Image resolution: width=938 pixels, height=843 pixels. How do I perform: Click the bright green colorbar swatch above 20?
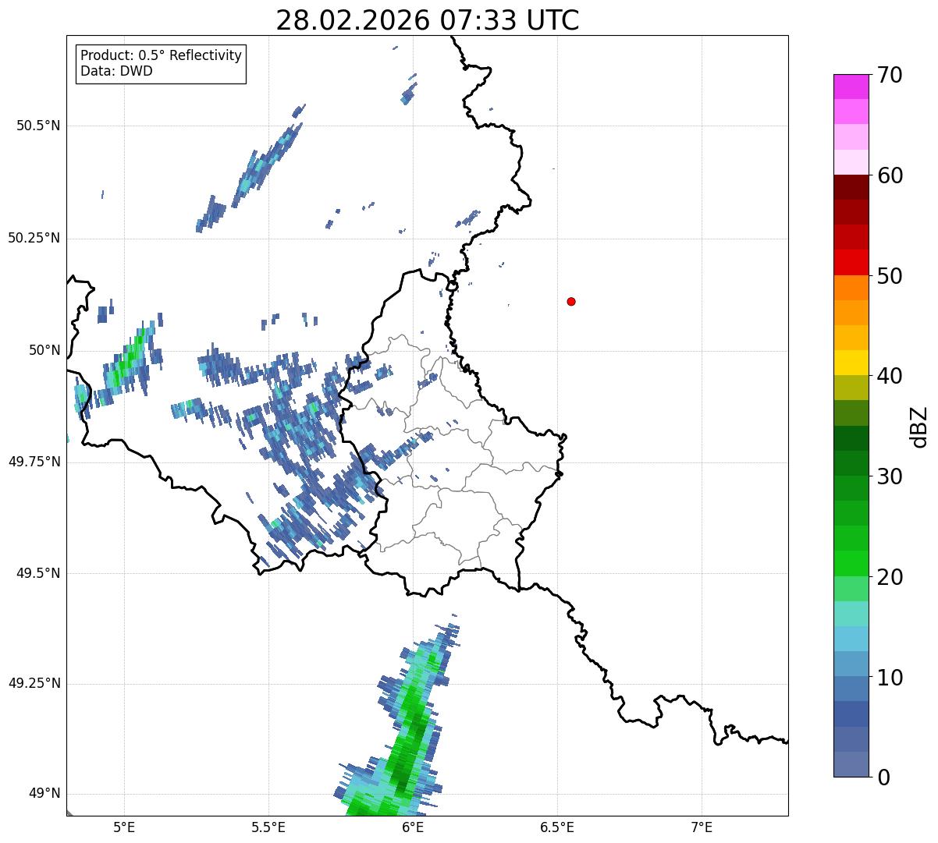click(851, 563)
